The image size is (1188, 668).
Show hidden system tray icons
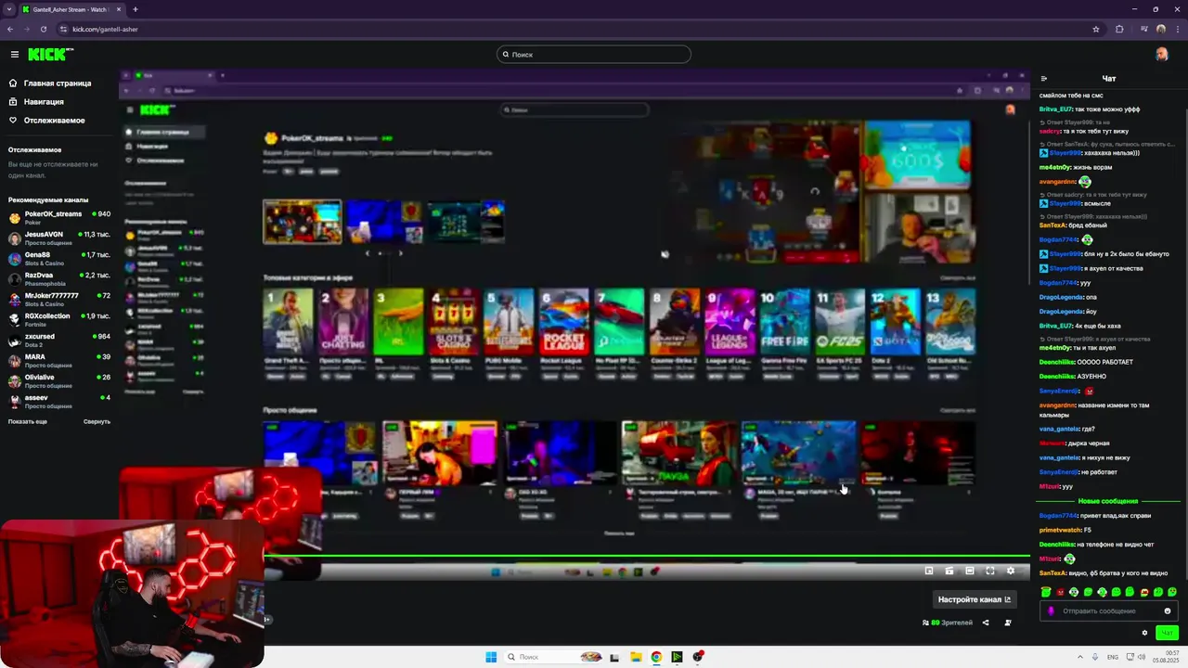coord(1080,657)
